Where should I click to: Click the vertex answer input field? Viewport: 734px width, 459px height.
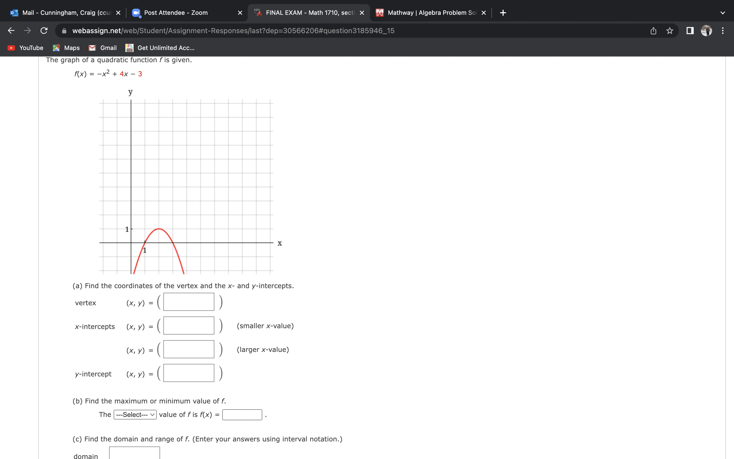point(188,302)
